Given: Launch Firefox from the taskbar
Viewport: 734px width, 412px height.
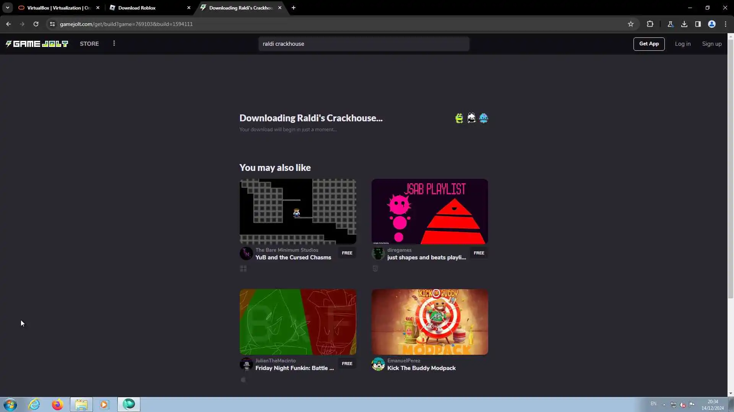Looking at the screenshot, I should (x=58, y=404).
